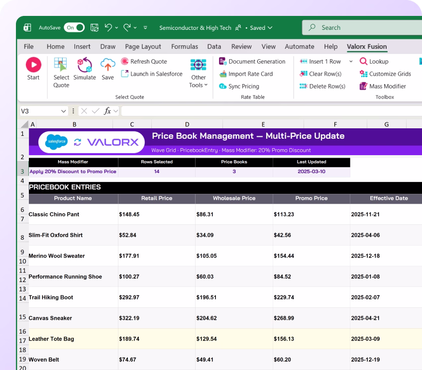Select the Classic Chino Pant cell
Image resolution: width=422 pixels, height=370 pixels.
73,214
